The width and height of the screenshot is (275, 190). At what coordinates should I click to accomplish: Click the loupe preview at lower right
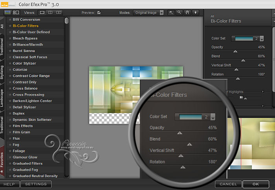point(251,144)
